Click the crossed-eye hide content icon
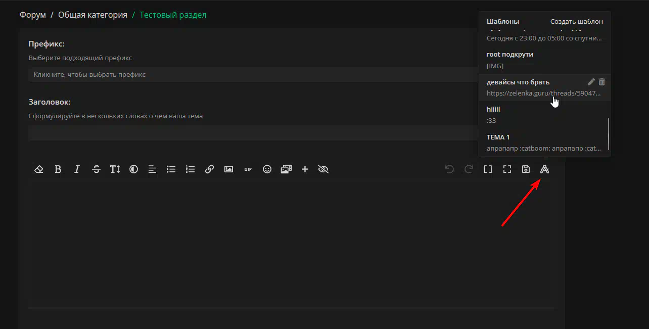The width and height of the screenshot is (649, 329). coord(323,169)
